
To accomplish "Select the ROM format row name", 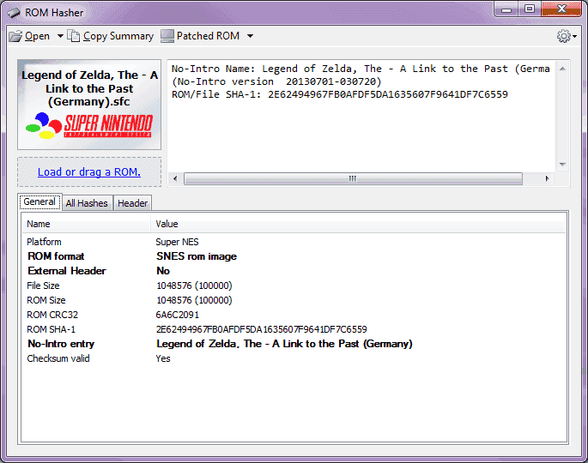I will (x=56, y=256).
